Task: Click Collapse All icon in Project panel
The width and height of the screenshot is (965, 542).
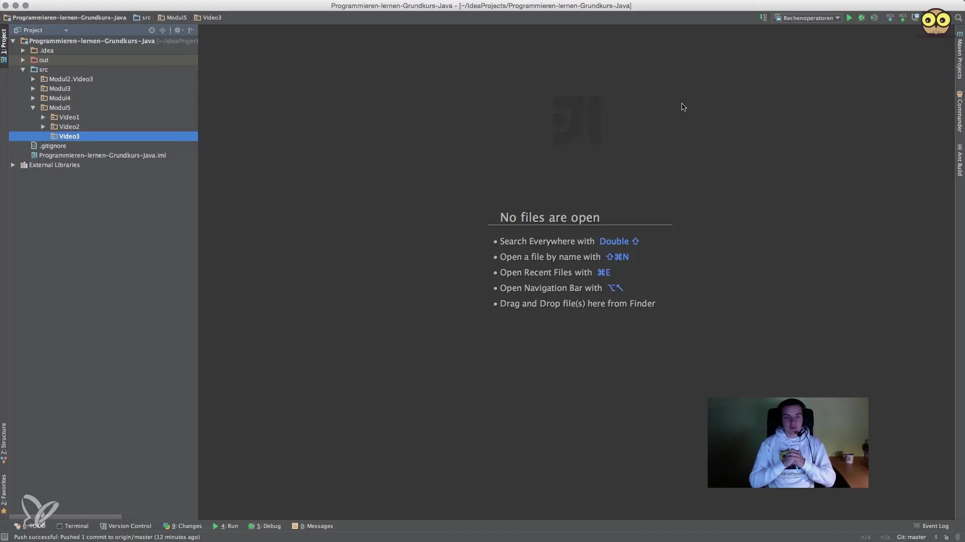Action: tap(162, 30)
